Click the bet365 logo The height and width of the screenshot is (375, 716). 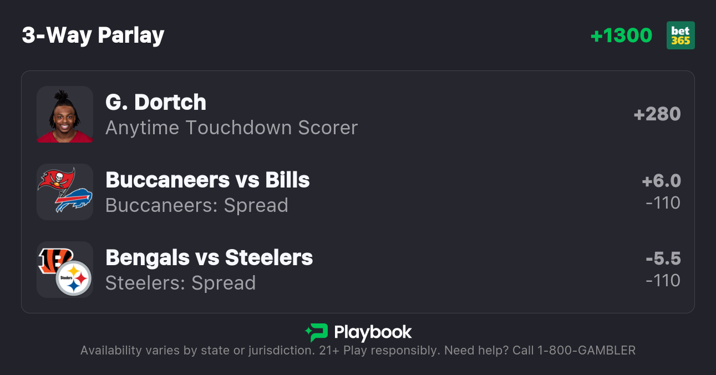(x=681, y=35)
